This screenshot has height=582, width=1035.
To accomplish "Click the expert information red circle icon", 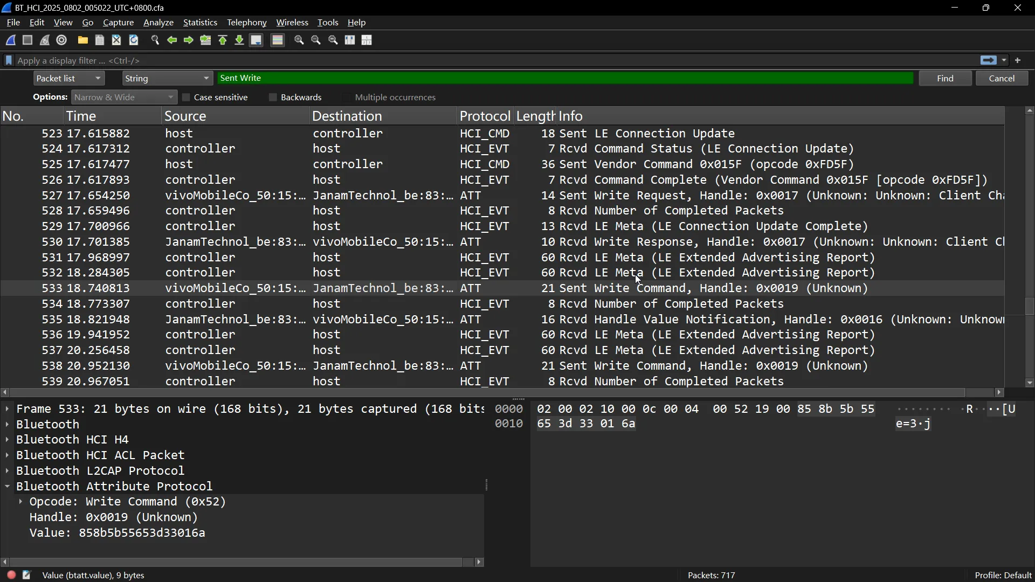I will click(x=11, y=575).
